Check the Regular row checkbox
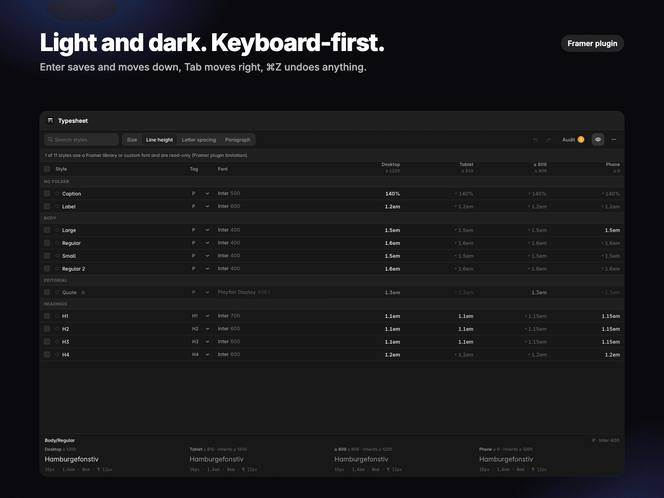Screen dimensions: 664x498 pyautogui.click(x=47, y=243)
